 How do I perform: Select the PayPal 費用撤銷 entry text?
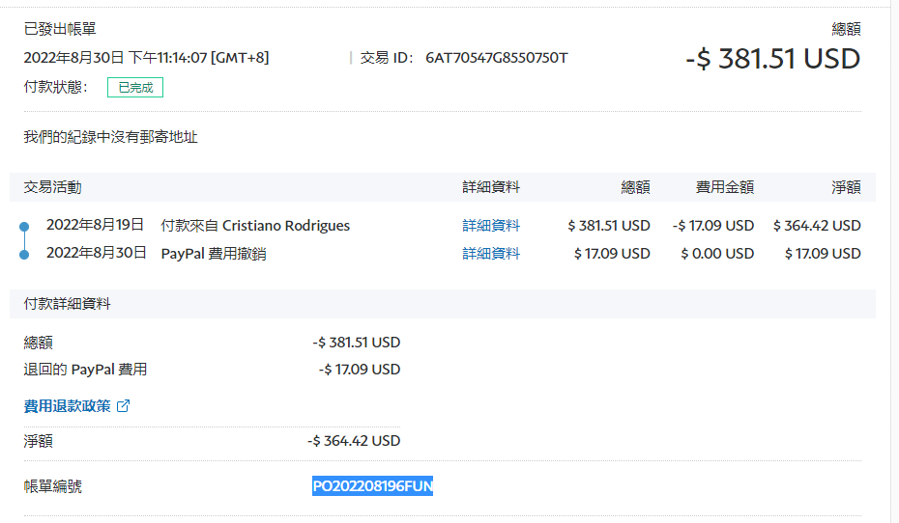pyautogui.click(x=213, y=254)
